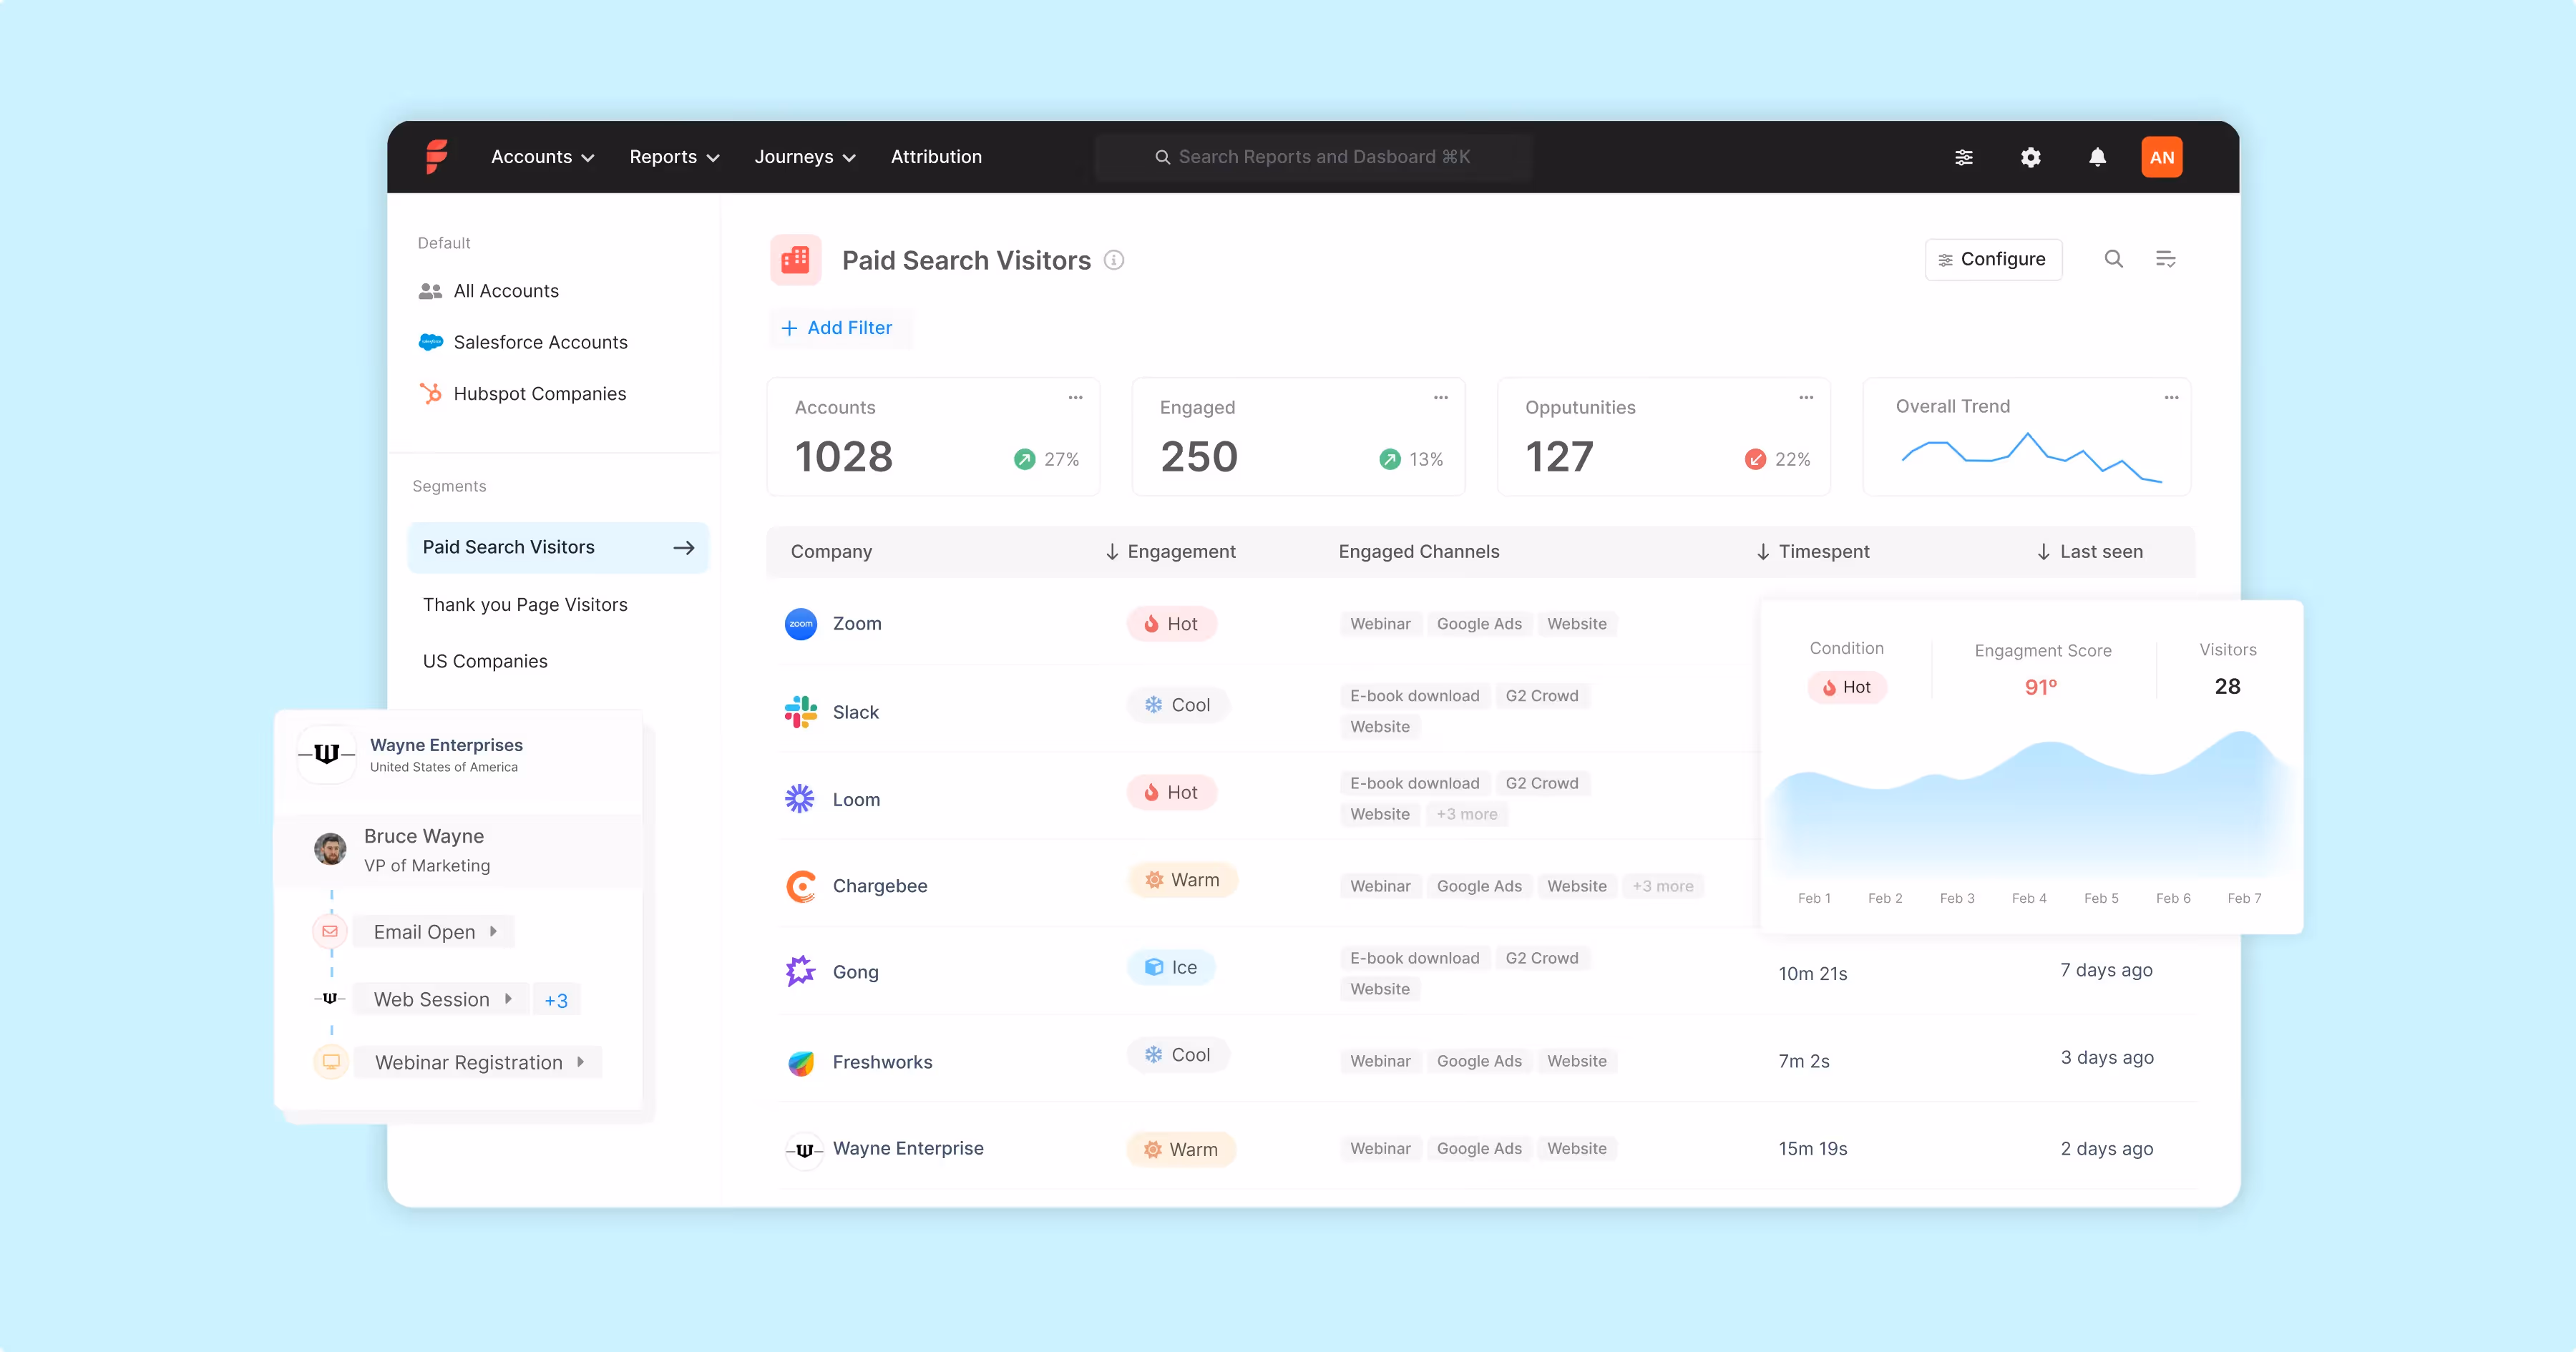Open Engaged card three-dot menu
The image size is (2576, 1352).
(1440, 397)
